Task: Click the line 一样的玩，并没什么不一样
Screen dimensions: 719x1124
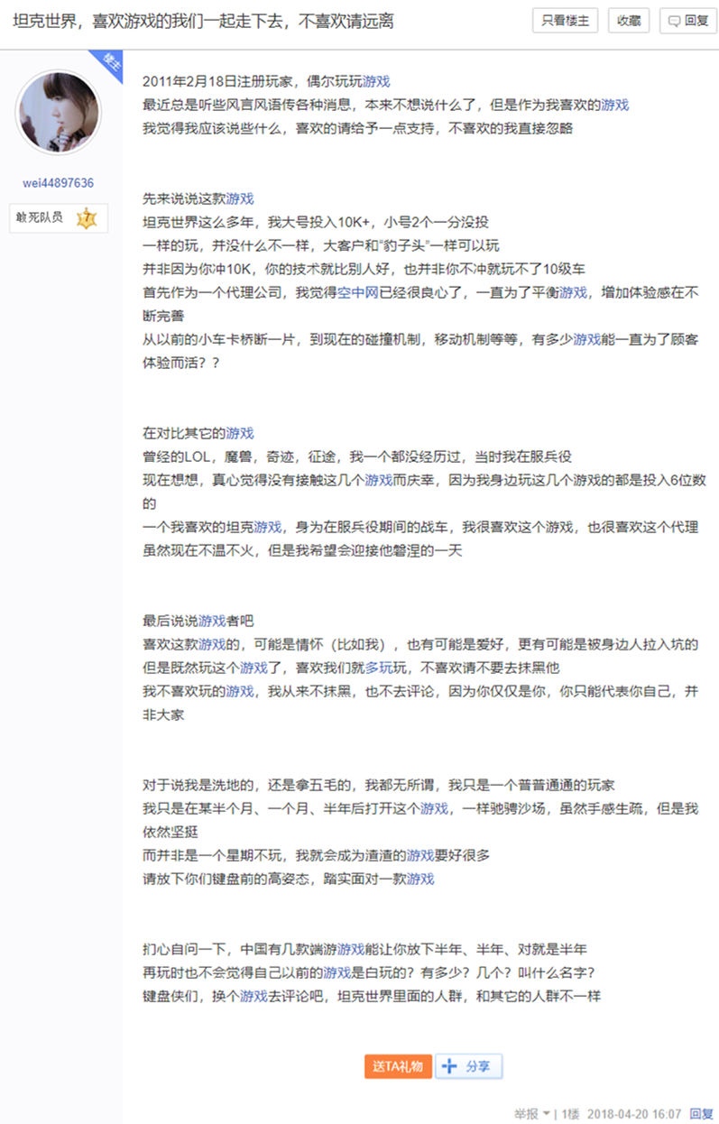Action: pyautogui.click(x=321, y=245)
